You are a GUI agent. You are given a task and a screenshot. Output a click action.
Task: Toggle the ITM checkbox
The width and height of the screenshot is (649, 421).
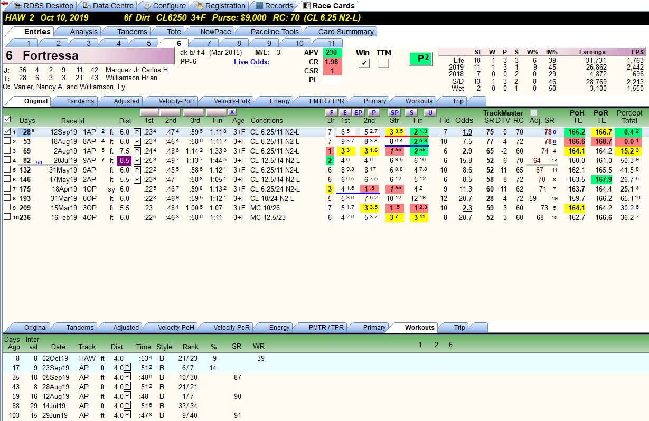pyautogui.click(x=383, y=63)
